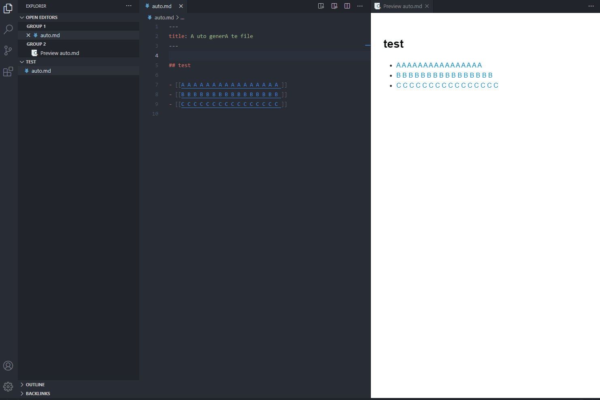Select auto.md under the TEST folder

click(x=42, y=70)
